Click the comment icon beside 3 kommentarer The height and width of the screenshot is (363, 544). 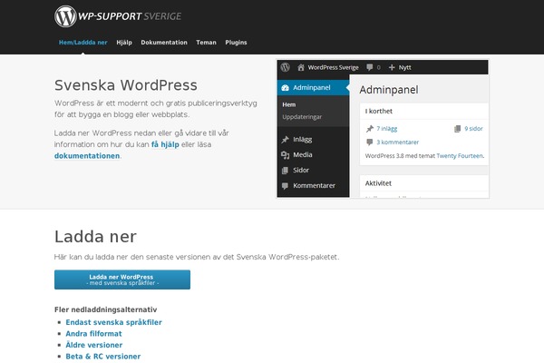[370, 142]
